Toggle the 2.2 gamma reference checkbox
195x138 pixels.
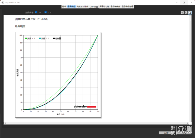45,12
